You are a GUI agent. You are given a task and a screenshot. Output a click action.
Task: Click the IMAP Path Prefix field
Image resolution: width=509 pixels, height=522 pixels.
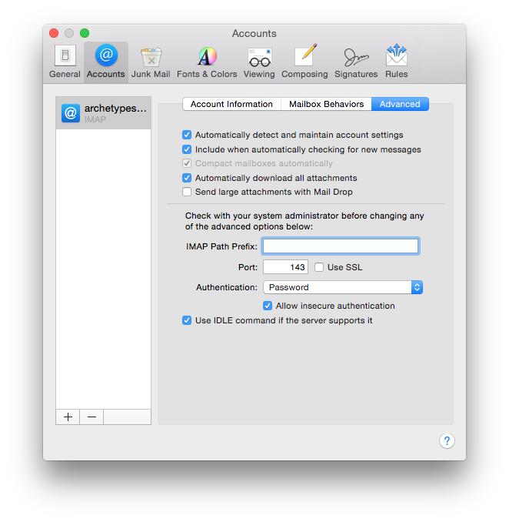point(341,246)
